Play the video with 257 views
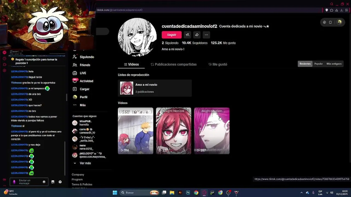351x197 pixels. (212, 131)
